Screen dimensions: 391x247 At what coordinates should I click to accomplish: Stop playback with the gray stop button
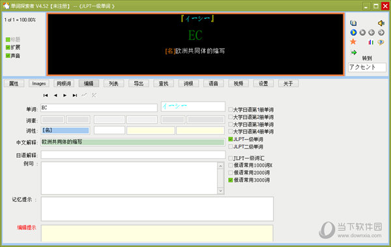click(362, 33)
